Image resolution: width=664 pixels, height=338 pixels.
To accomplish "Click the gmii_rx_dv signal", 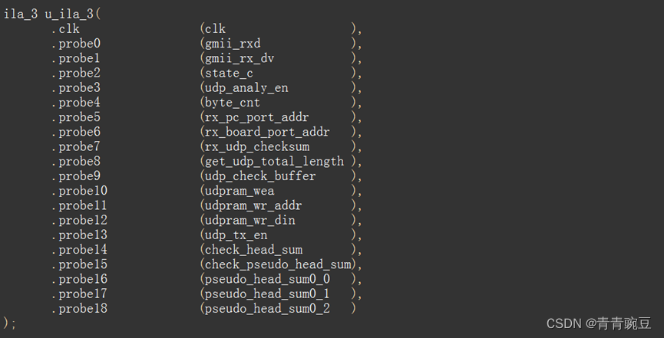I will 240,58.
